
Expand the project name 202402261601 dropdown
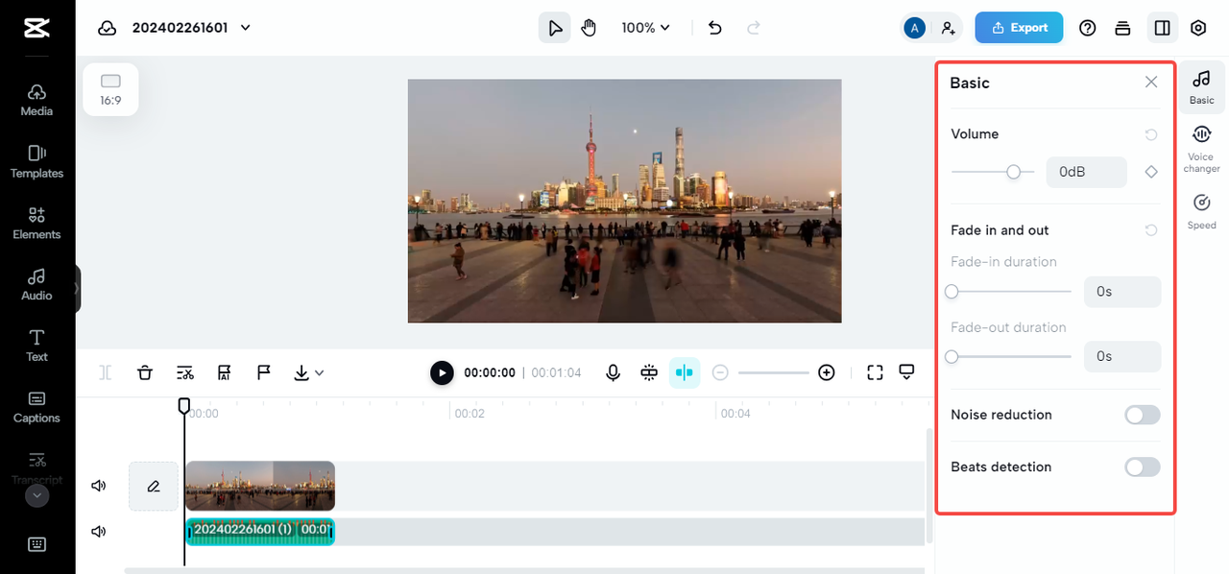click(246, 28)
